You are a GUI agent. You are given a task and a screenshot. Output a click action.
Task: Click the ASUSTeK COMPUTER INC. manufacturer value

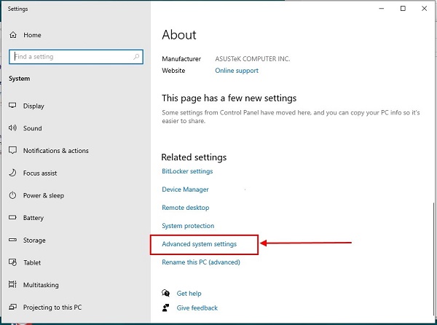pos(253,59)
